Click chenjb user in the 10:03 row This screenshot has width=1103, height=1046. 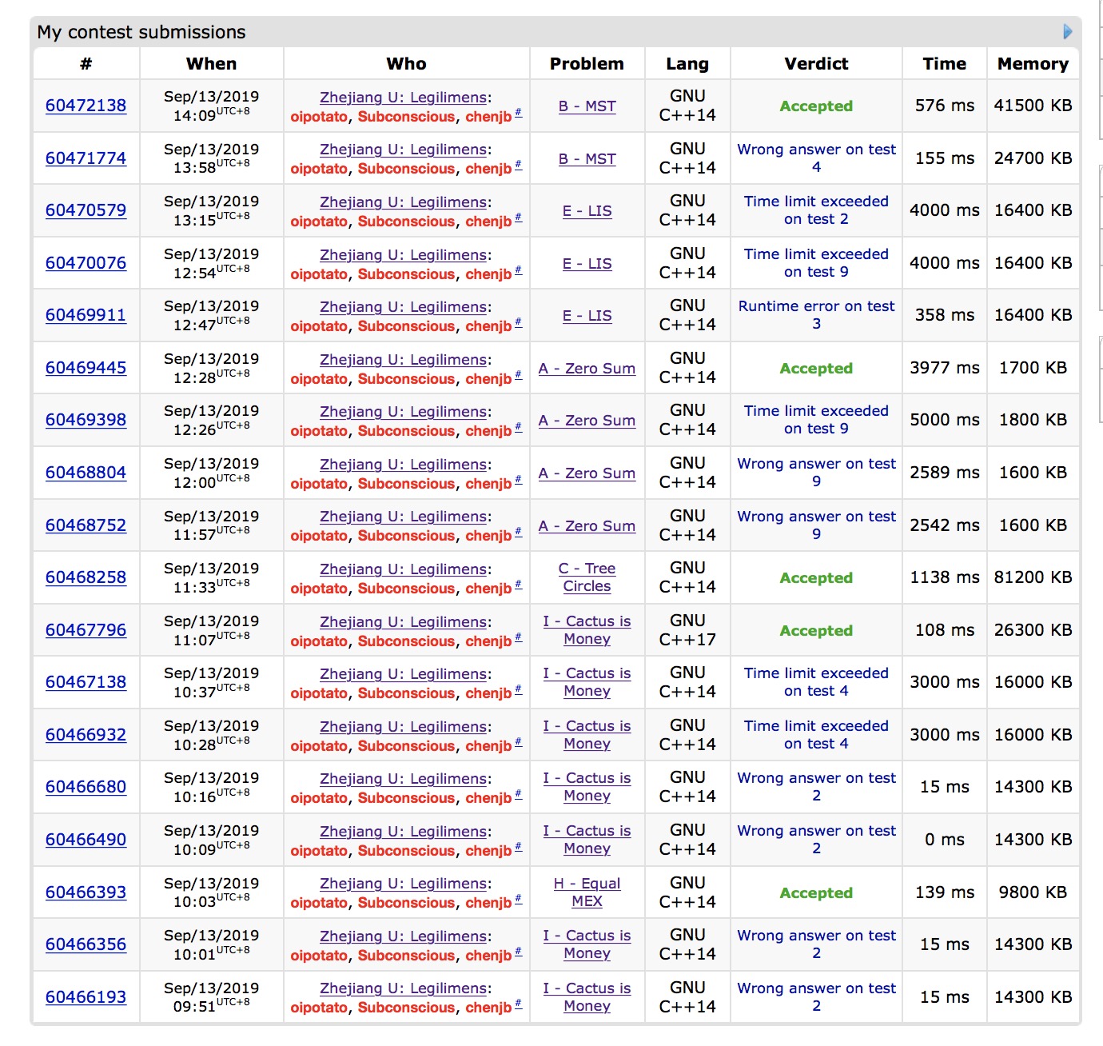[x=488, y=903]
